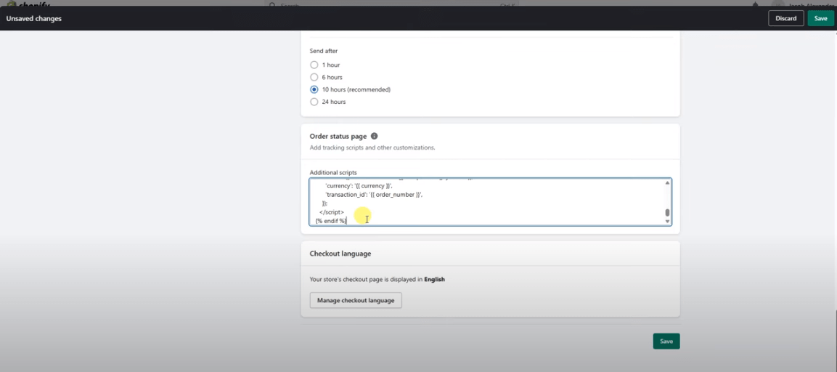Open the notifications bell in the header
Viewport: 837px width, 372px height.
click(x=756, y=4)
